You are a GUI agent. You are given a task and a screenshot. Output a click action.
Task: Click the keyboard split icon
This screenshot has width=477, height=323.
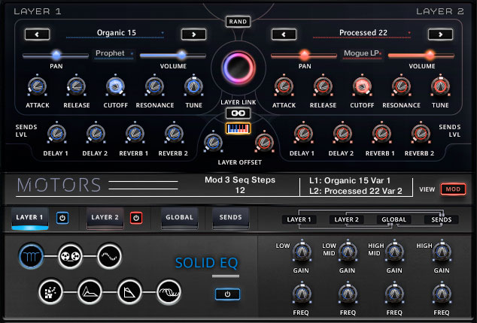pos(238,128)
